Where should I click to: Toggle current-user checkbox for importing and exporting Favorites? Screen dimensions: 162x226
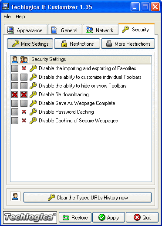click(x=15, y=68)
